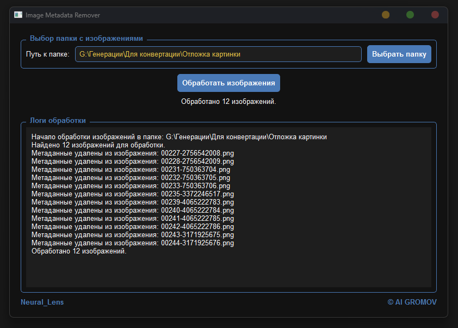This screenshot has width=458, height=328.
Task: Select log line for 00227-2756542008.png
Action: 133,153
